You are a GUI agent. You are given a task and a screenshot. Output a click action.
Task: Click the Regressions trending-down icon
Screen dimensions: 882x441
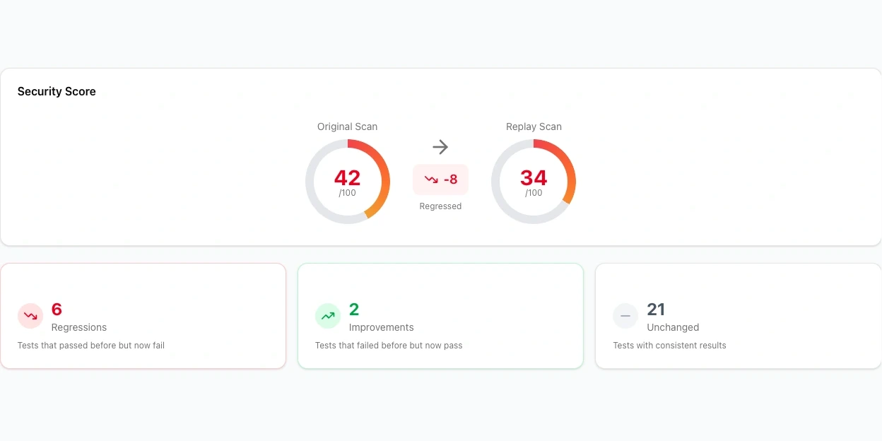(30, 316)
